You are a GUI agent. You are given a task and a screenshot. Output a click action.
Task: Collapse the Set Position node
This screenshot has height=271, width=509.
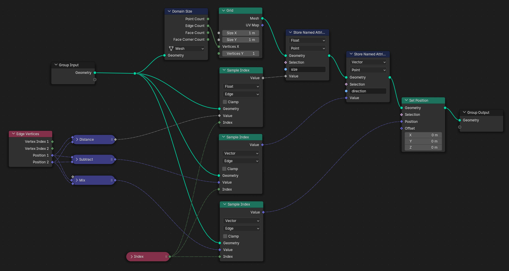point(406,100)
